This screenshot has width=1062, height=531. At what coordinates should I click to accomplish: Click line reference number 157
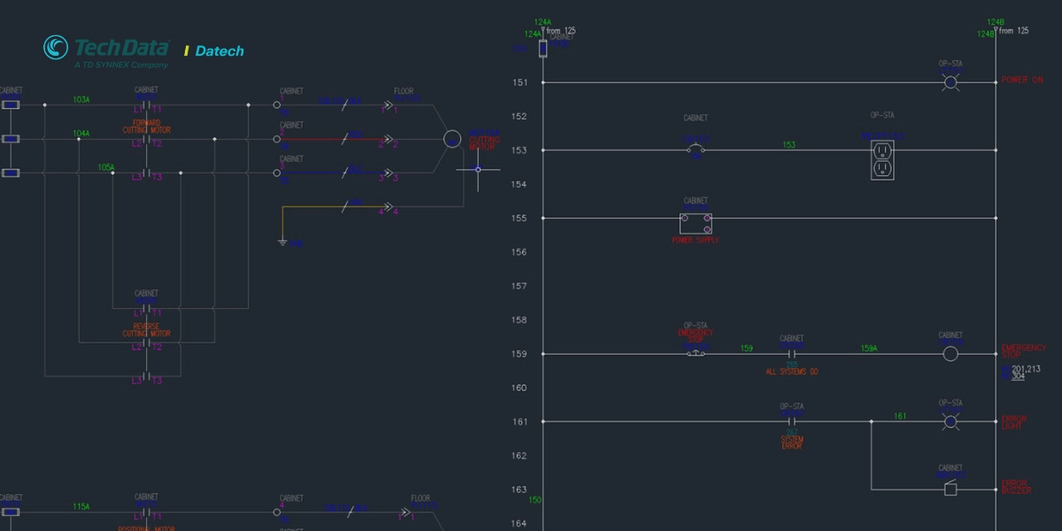pyautogui.click(x=519, y=286)
